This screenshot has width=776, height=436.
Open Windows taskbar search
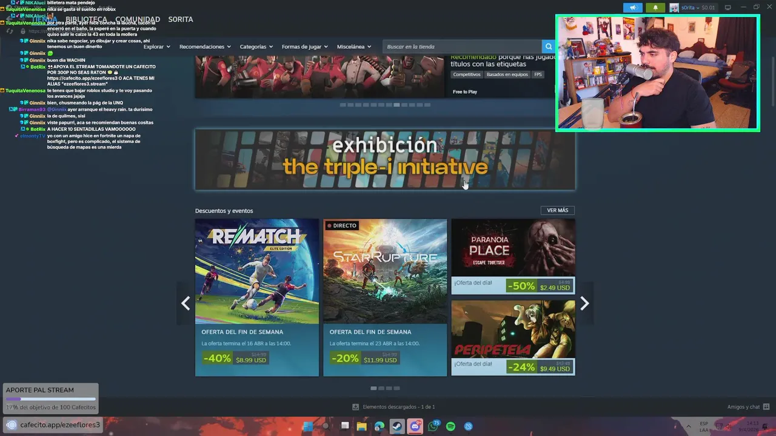click(x=326, y=426)
